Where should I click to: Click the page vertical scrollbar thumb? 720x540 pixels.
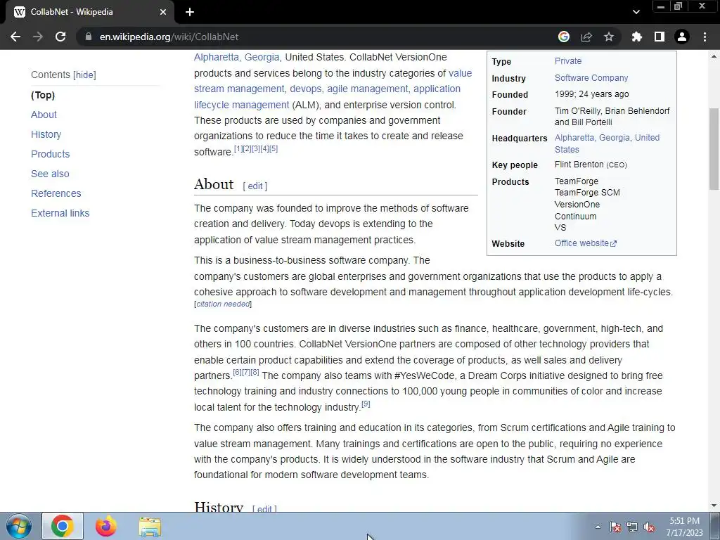(714, 149)
